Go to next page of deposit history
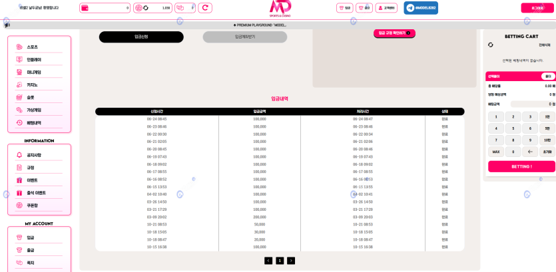 pos(291,261)
